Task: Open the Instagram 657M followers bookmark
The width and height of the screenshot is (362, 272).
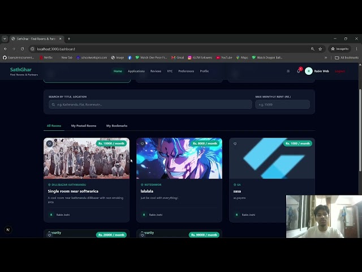Action: 200,58
